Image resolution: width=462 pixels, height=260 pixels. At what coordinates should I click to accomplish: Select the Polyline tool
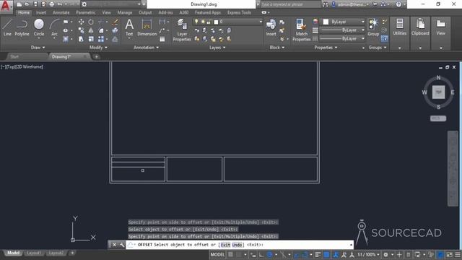22,27
